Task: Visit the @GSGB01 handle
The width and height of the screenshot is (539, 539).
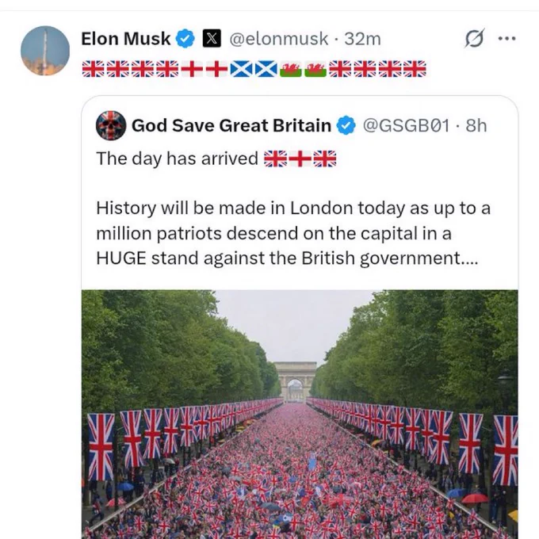Action: tap(406, 125)
